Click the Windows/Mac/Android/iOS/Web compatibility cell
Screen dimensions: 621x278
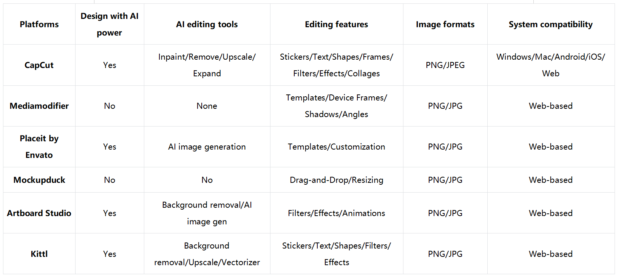pyautogui.click(x=550, y=65)
